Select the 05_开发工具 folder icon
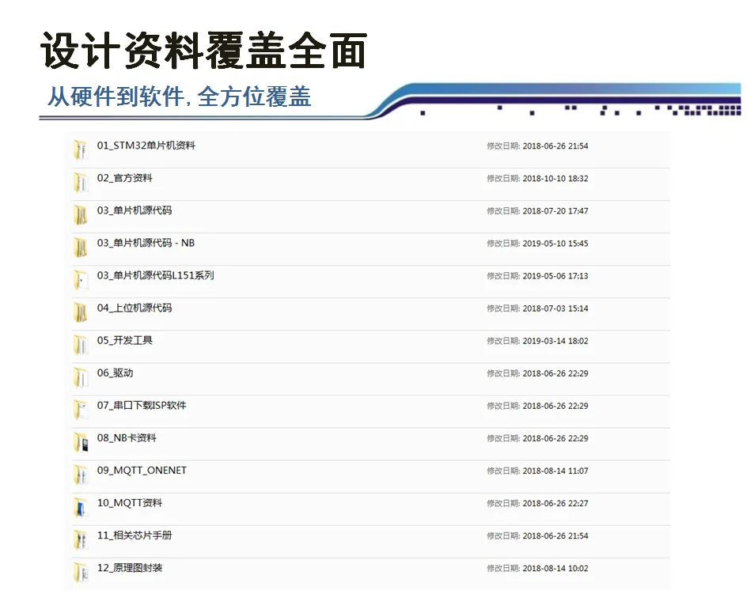 (x=80, y=345)
